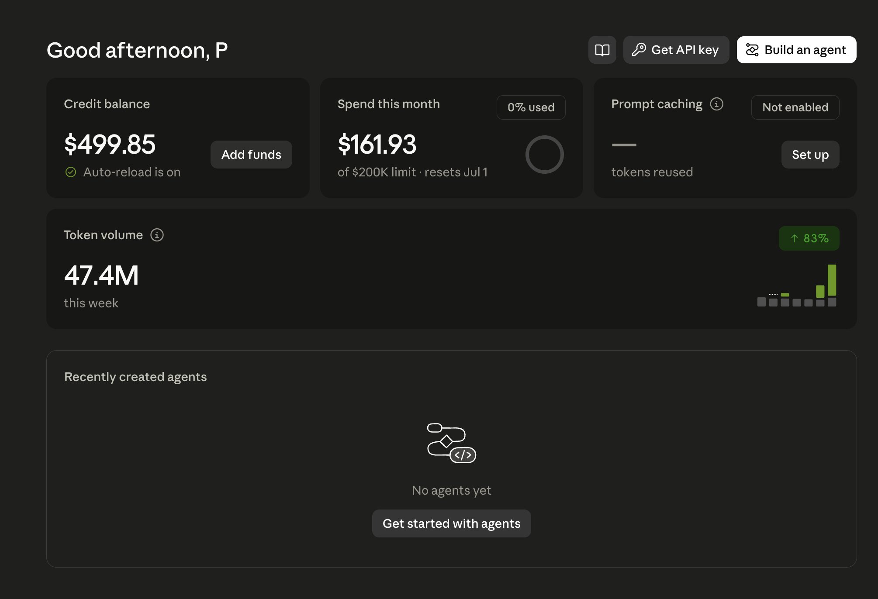Click the 'tokens reused' label

coord(652,172)
